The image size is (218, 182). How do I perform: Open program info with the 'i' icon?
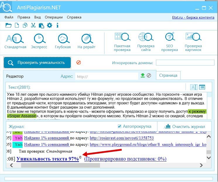[x=57, y=25]
